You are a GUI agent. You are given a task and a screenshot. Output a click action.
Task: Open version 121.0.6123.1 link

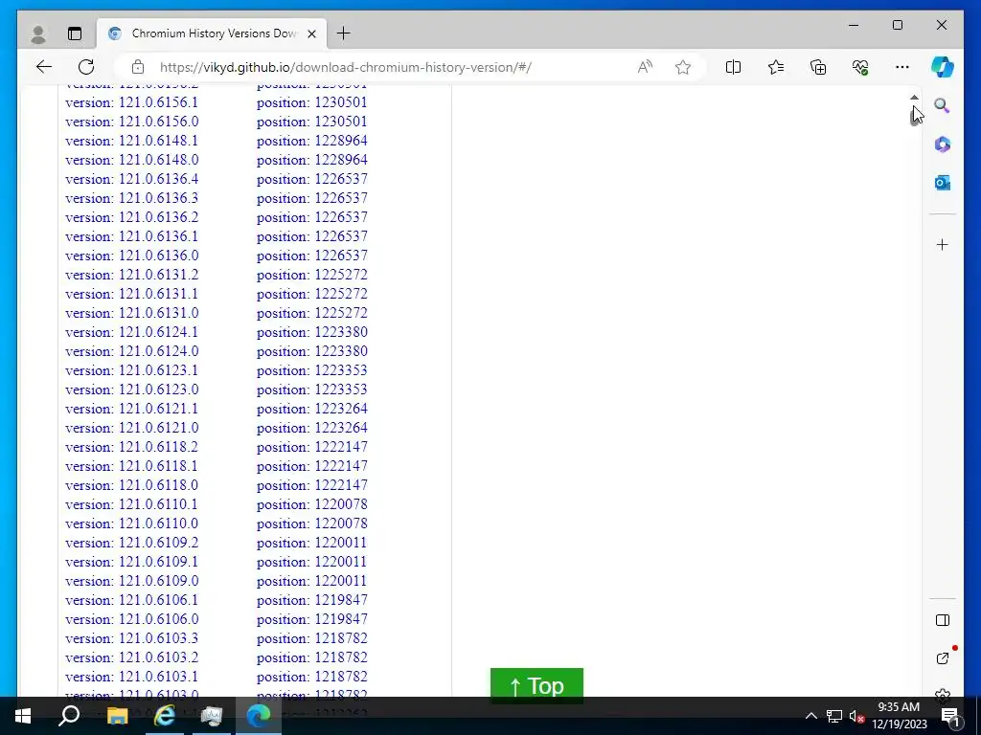(131, 370)
